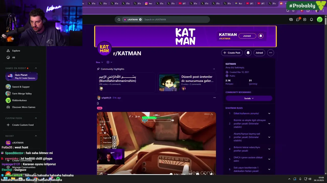This screenshot has height=183, width=327.
Task: Click 'Created Mar 10, 2021' text
Action: 239,72
